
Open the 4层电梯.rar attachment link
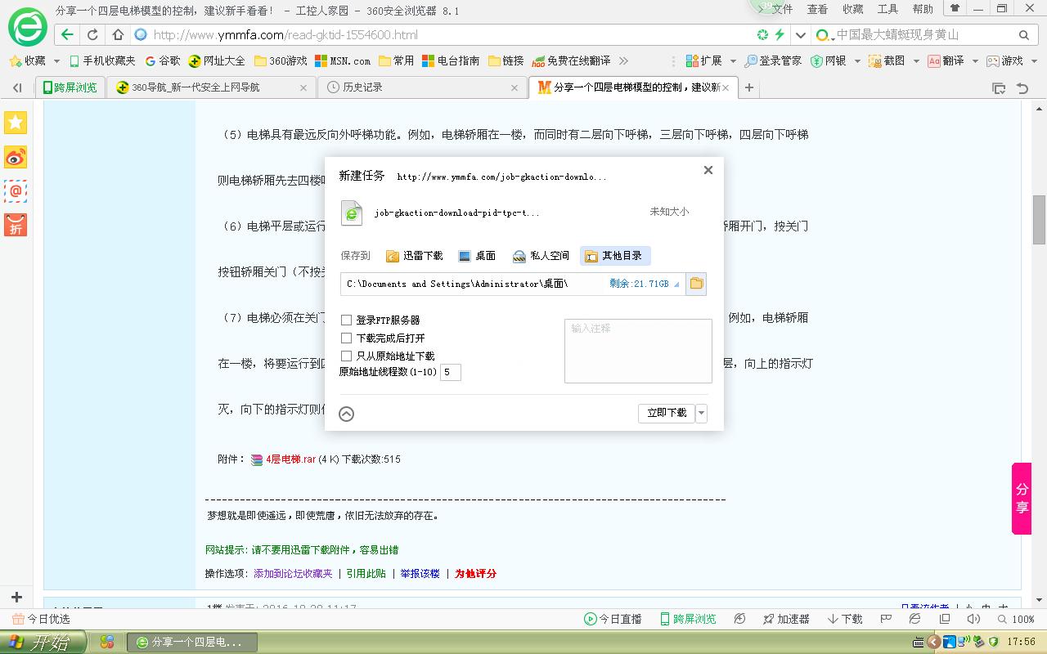click(290, 459)
